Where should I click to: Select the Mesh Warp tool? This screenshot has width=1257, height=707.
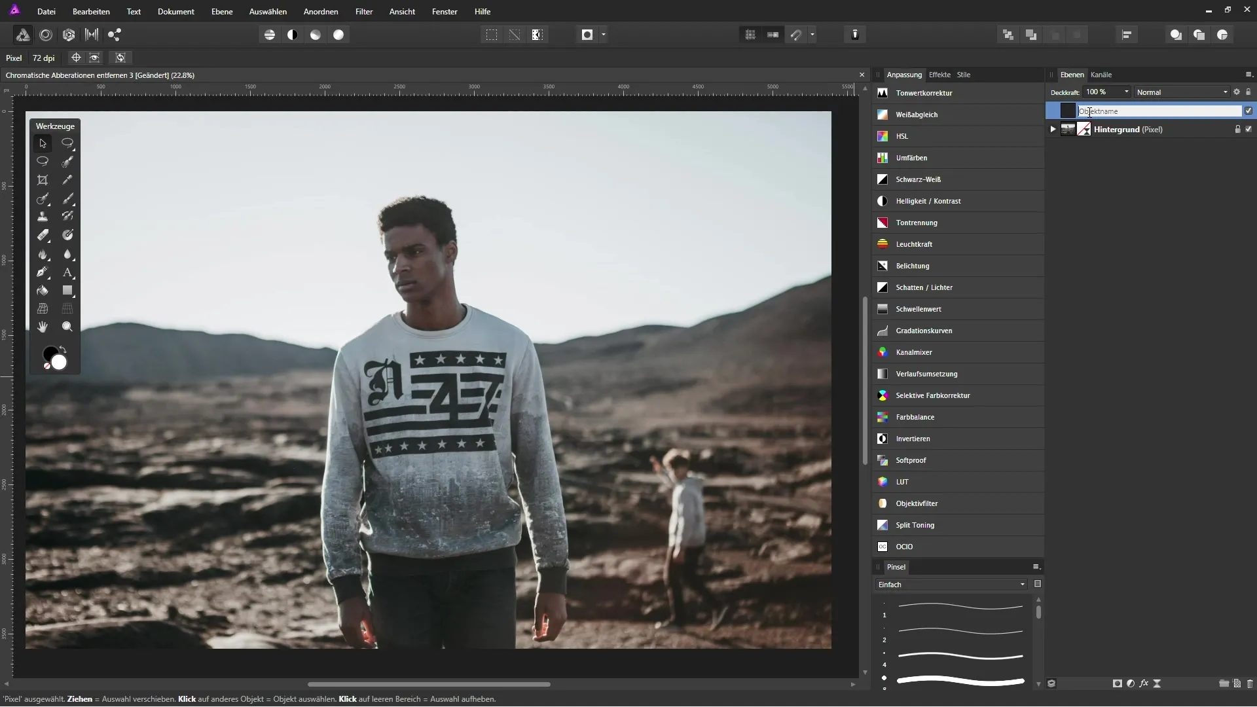coord(43,308)
